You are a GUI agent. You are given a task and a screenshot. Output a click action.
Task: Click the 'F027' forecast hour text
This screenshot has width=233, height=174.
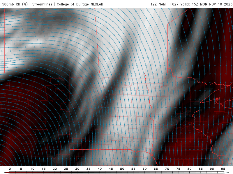pos(174,4)
